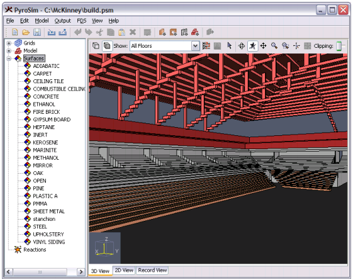Toggle solid rendering mode
The width and height of the screenshot is (353, 280).
107,46
